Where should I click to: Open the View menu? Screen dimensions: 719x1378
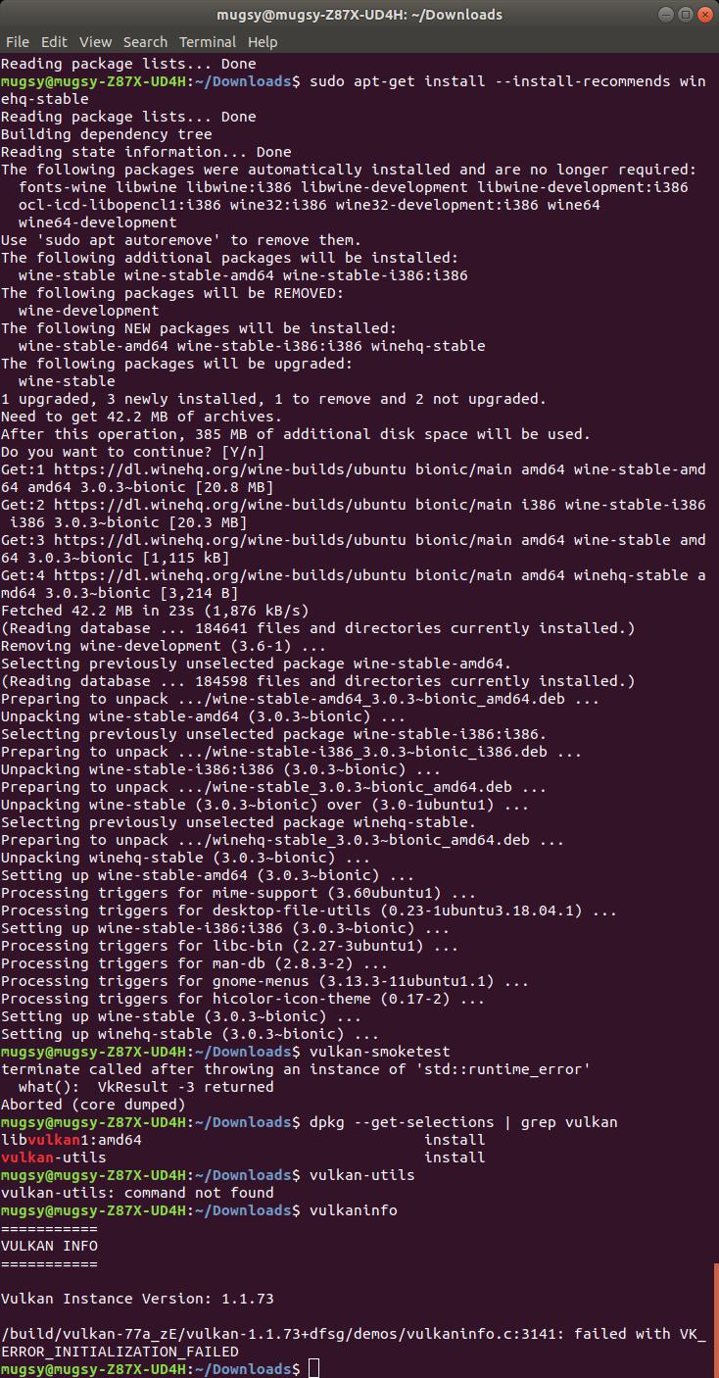pyautogui.click(x=95, y=42)
